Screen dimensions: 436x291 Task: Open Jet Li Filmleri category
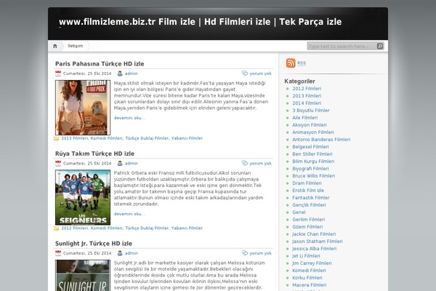(306, 255)
